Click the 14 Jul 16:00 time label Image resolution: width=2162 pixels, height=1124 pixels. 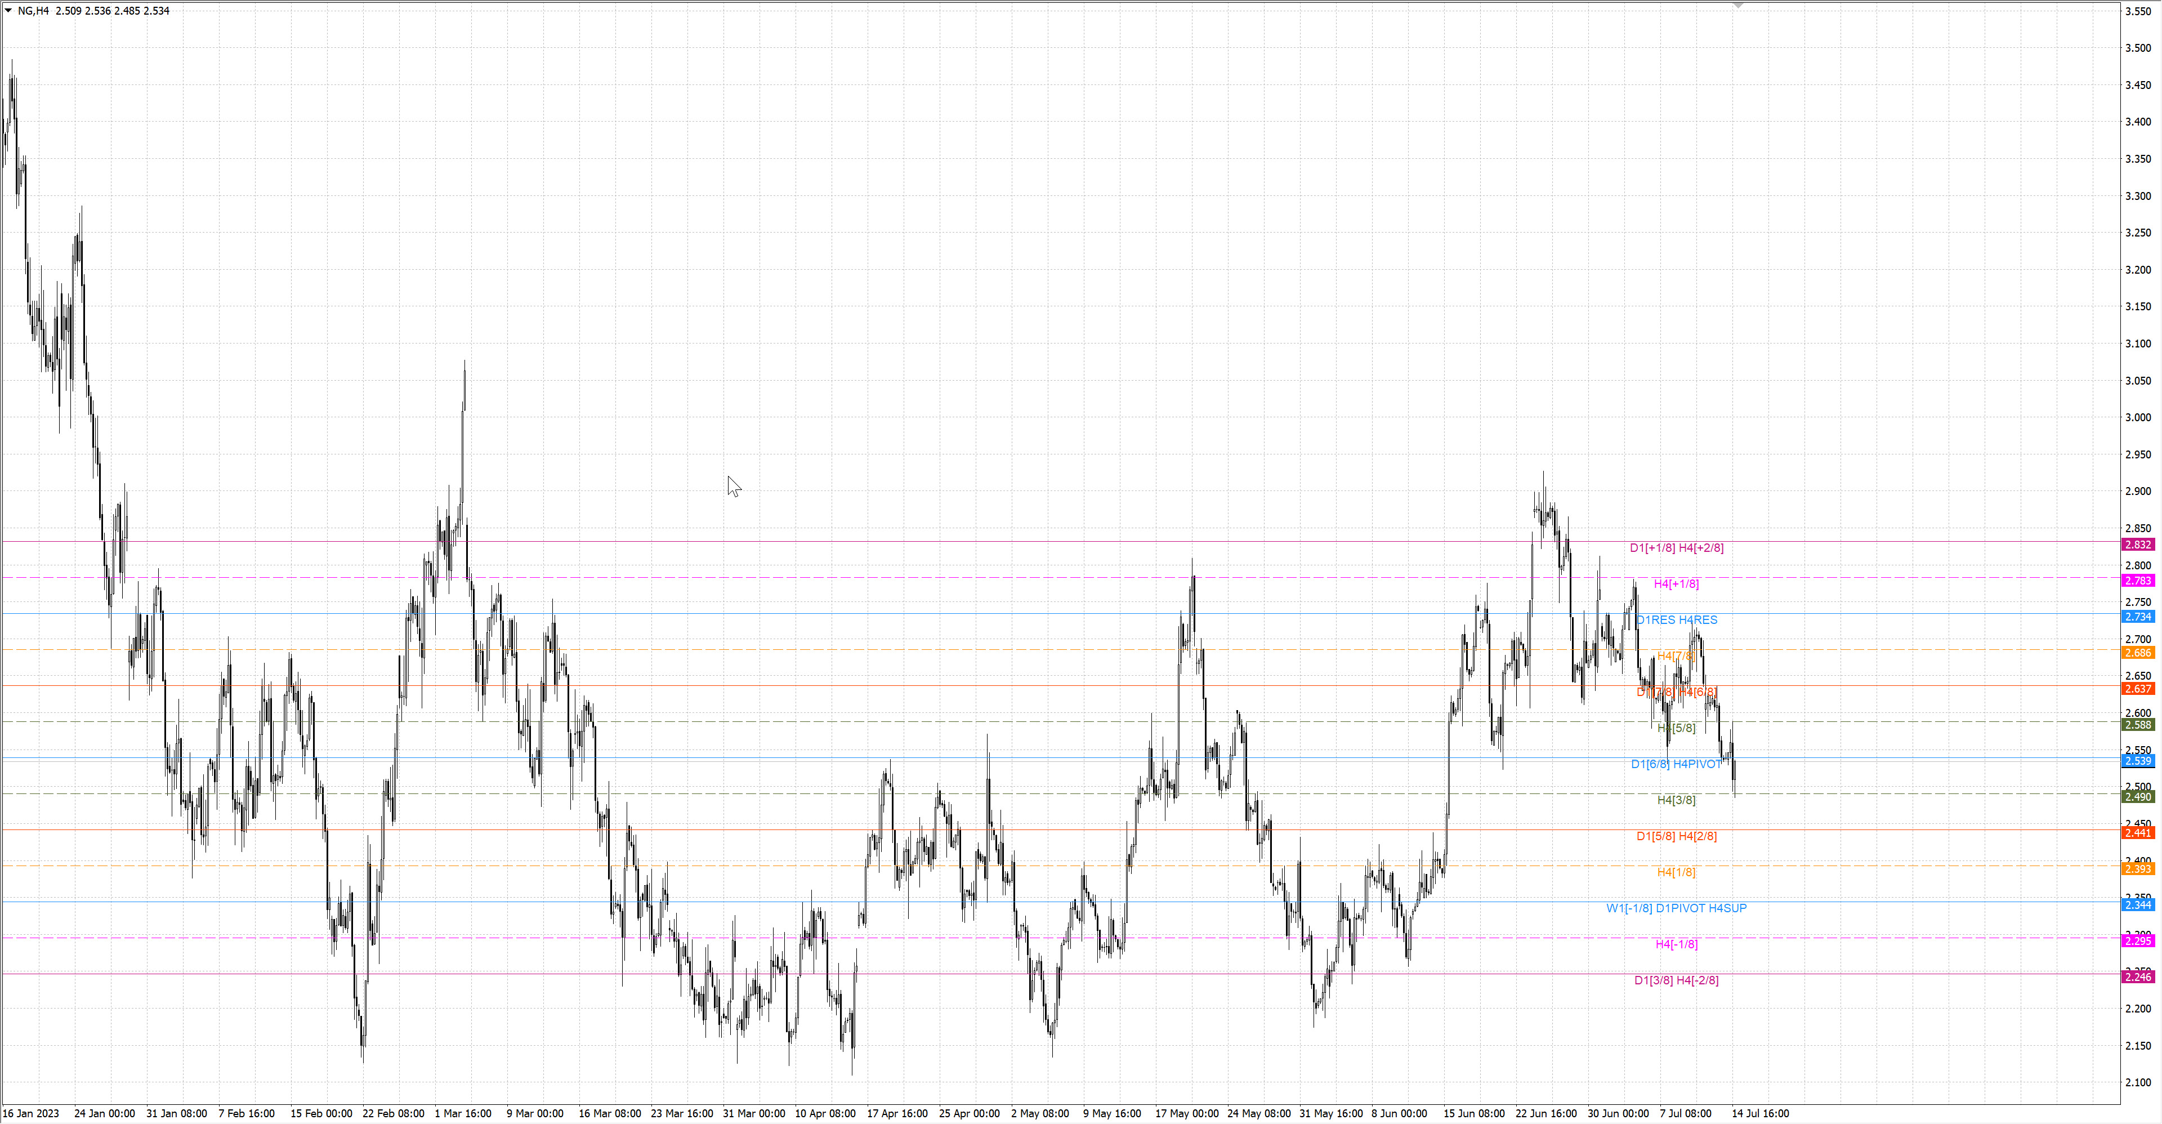coord(1760,1114)
